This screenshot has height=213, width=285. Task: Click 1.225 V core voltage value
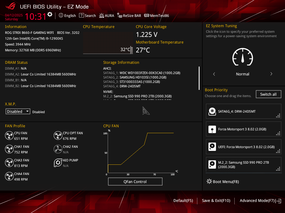pyautogui.click(x=147, y=34)
